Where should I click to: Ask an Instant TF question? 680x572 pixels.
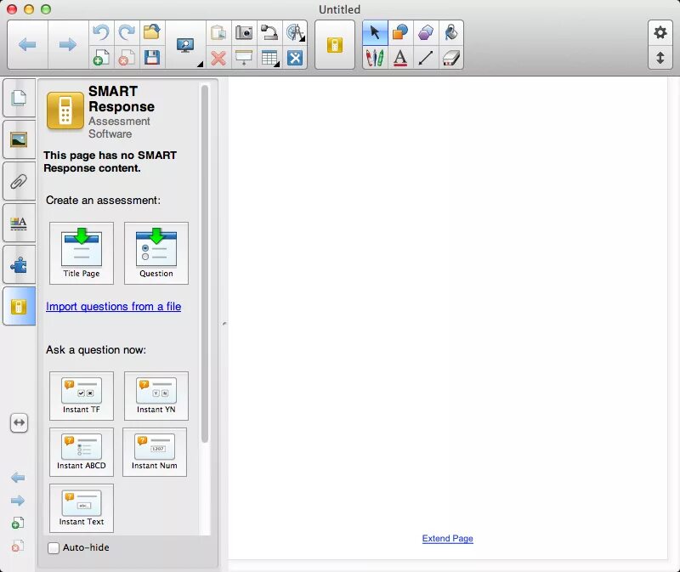tap(82, 396)
